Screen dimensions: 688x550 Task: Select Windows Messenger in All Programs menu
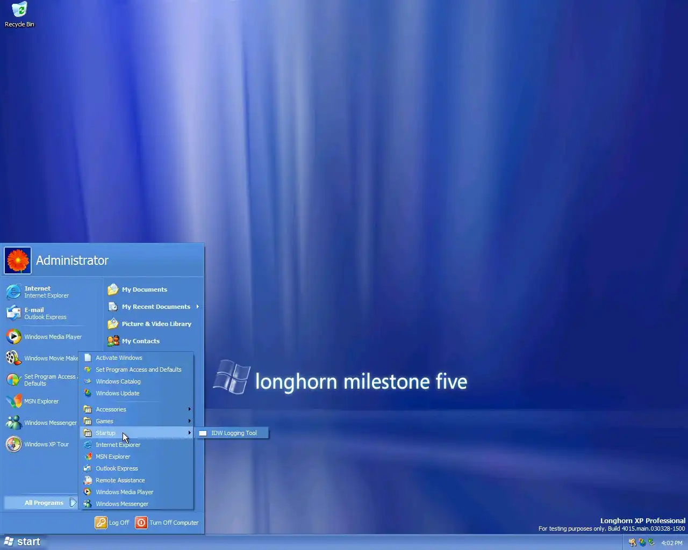click(x=137, y=504)
